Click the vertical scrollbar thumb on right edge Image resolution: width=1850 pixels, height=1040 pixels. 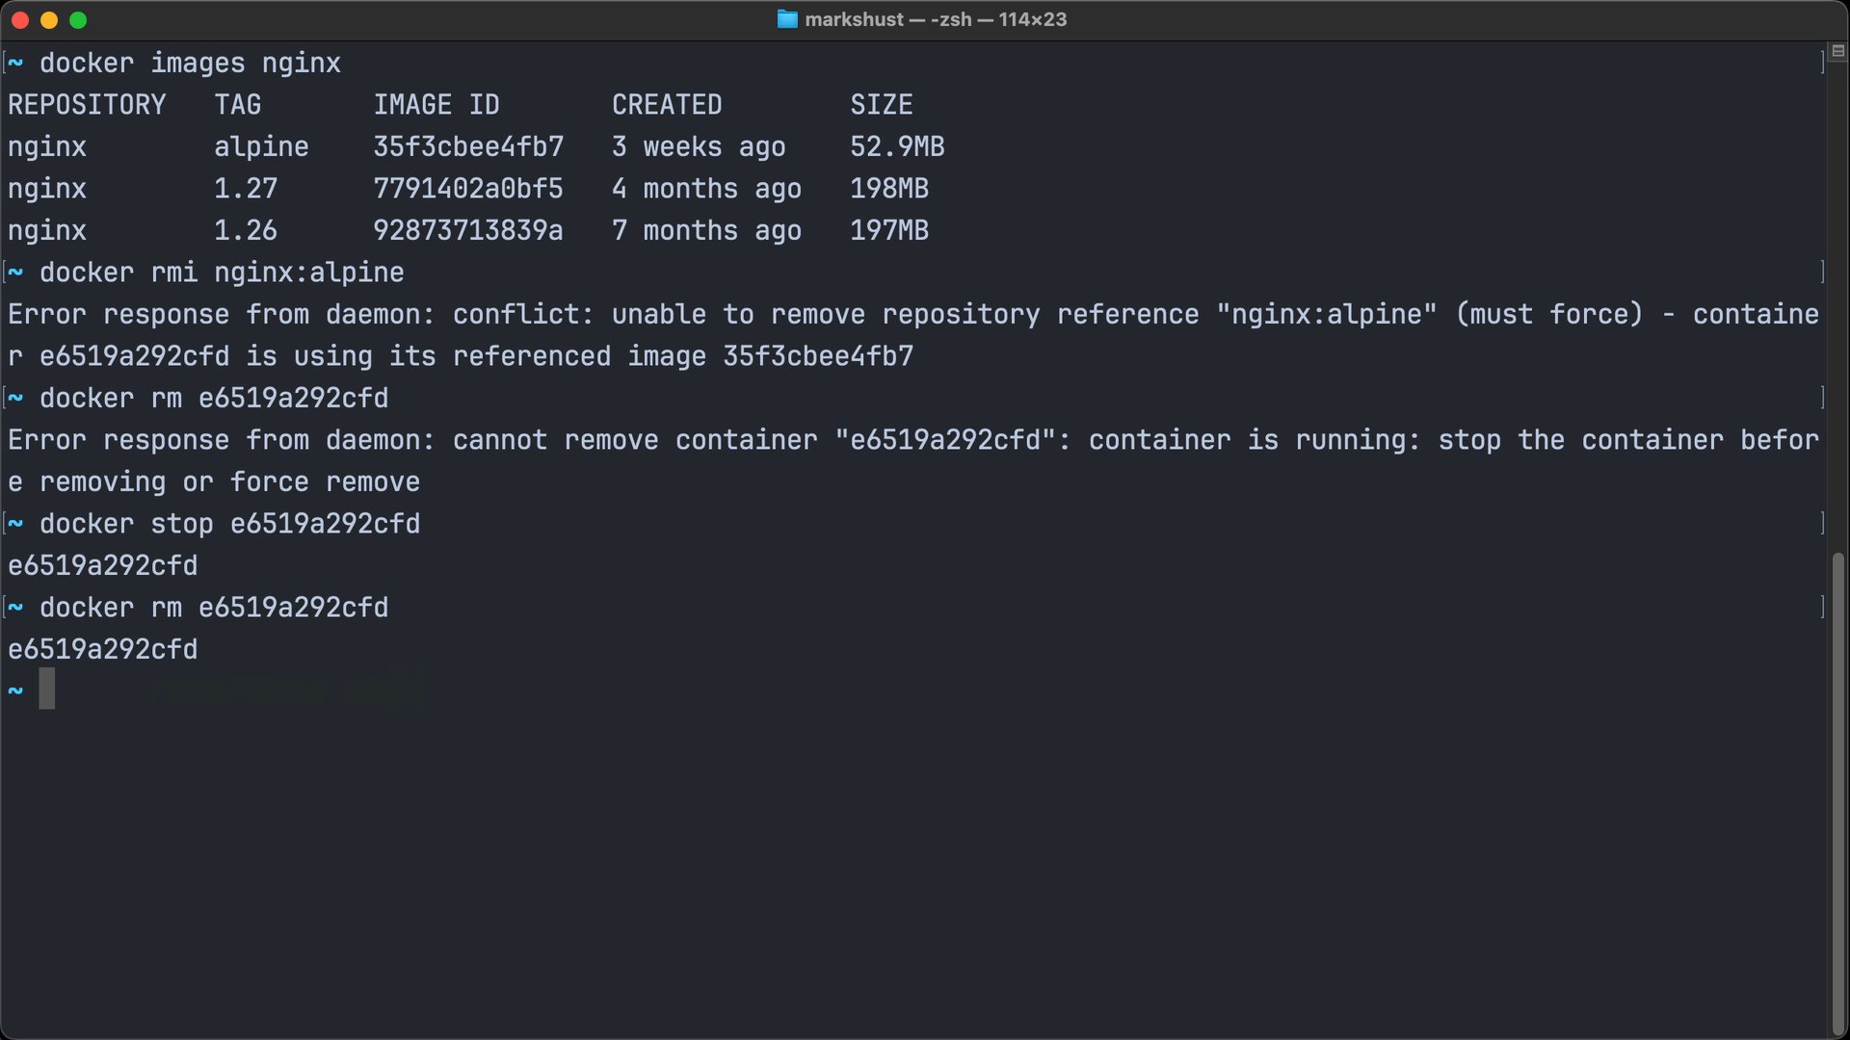(x=1838, y=792)
